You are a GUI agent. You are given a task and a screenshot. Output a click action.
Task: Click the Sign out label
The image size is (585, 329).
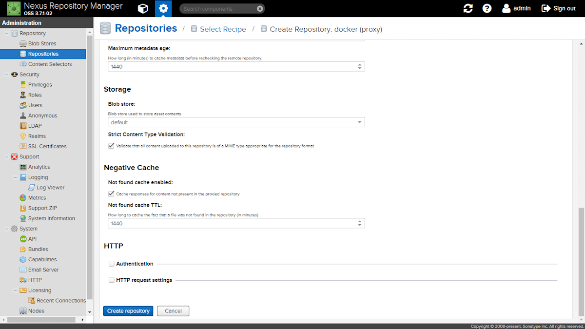[x=565, y=8]
